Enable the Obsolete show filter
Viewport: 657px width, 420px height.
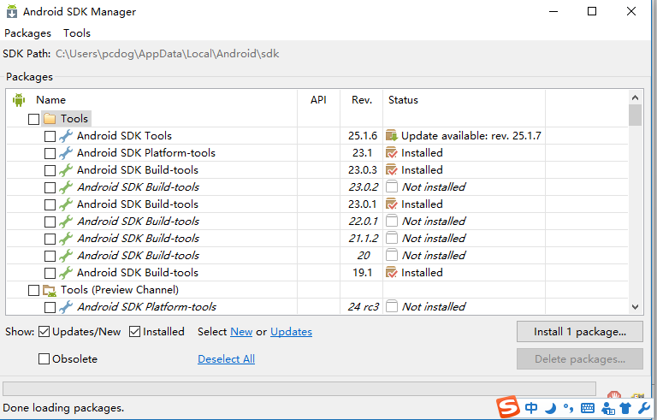[x=44, y=358]
